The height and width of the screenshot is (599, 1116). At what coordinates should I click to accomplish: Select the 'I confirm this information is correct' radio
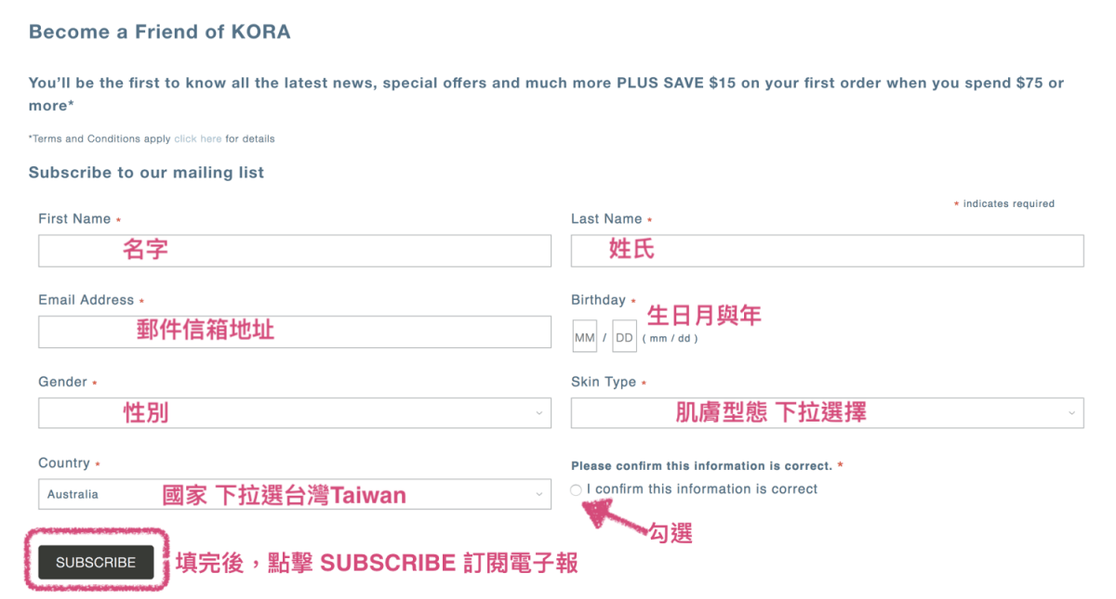[x=575, y=489]
